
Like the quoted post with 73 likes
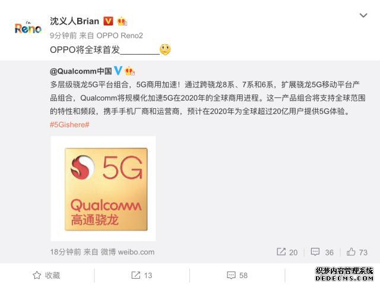click(x=357, y=252)
